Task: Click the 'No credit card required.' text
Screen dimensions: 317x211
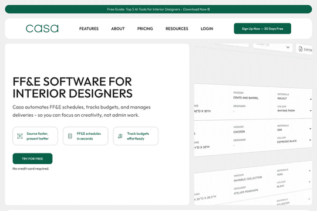Action: 31,169
